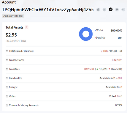Click the Account page title
This screenshot has height=113, width=127.
click(x=9, y=2)
